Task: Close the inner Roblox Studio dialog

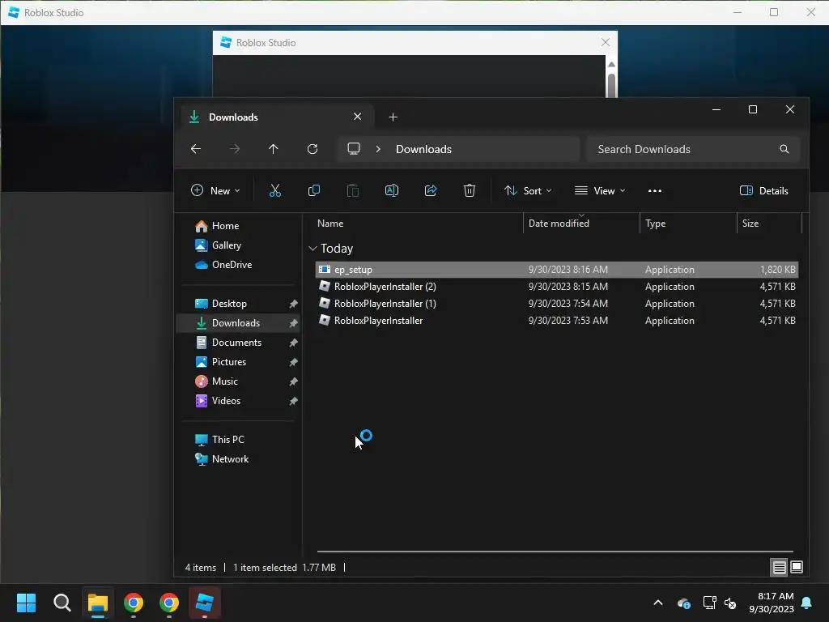Action: (606, 42)
